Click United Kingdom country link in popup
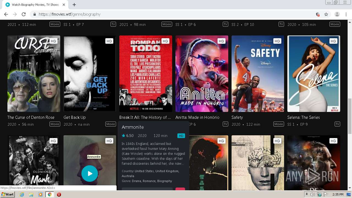The image size is (352, 198). (x=167, y=171)
